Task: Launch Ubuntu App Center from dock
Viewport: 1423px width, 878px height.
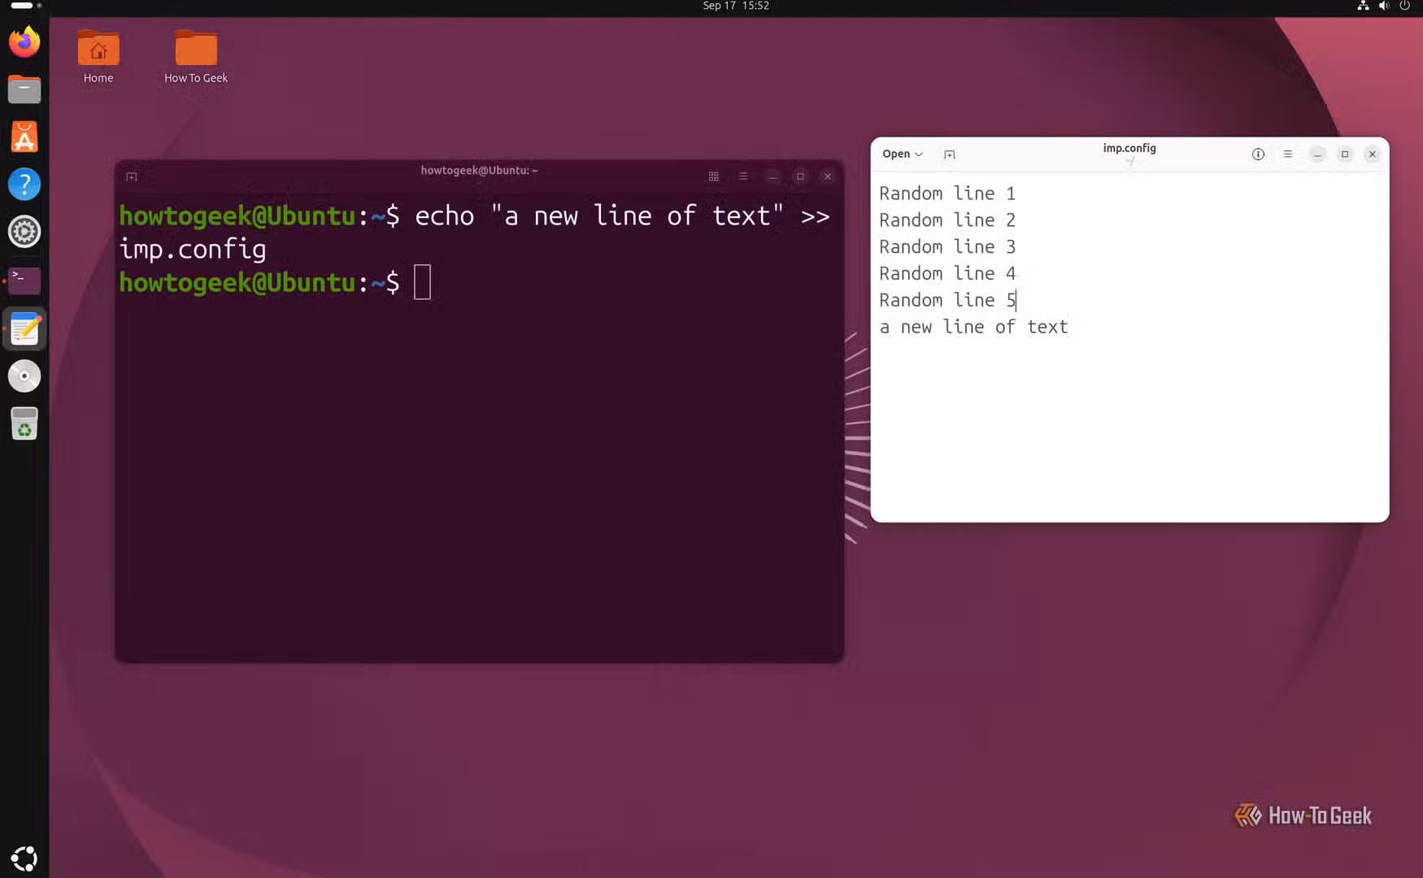Action: (x=24, y=137)
